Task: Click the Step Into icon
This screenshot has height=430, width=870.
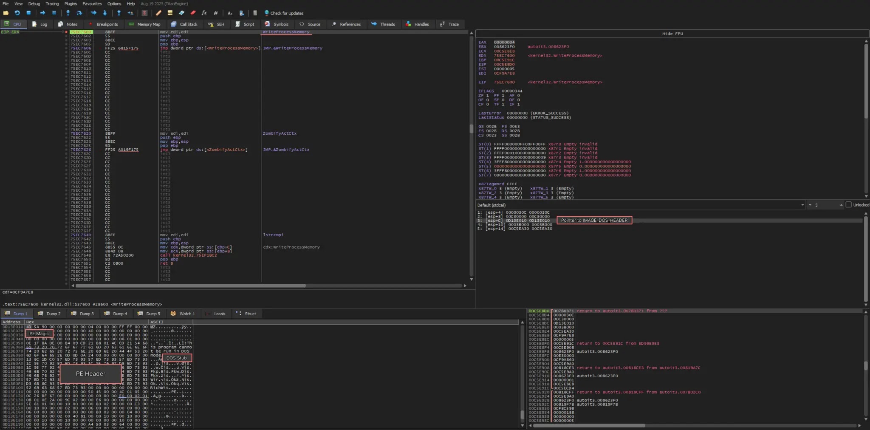Action: [68, 13]
